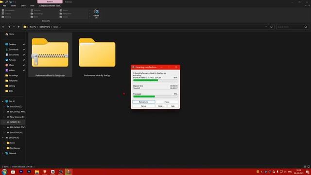
Task: Switch to large icons view button
Action: coord(309,167)
